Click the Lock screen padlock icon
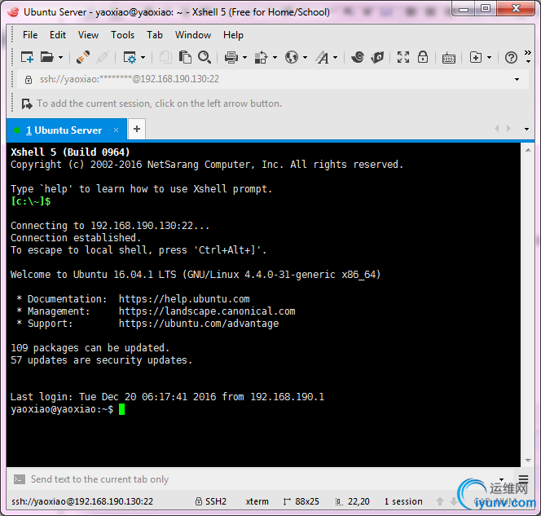This screenshot has width=541, height=516. 423,57
